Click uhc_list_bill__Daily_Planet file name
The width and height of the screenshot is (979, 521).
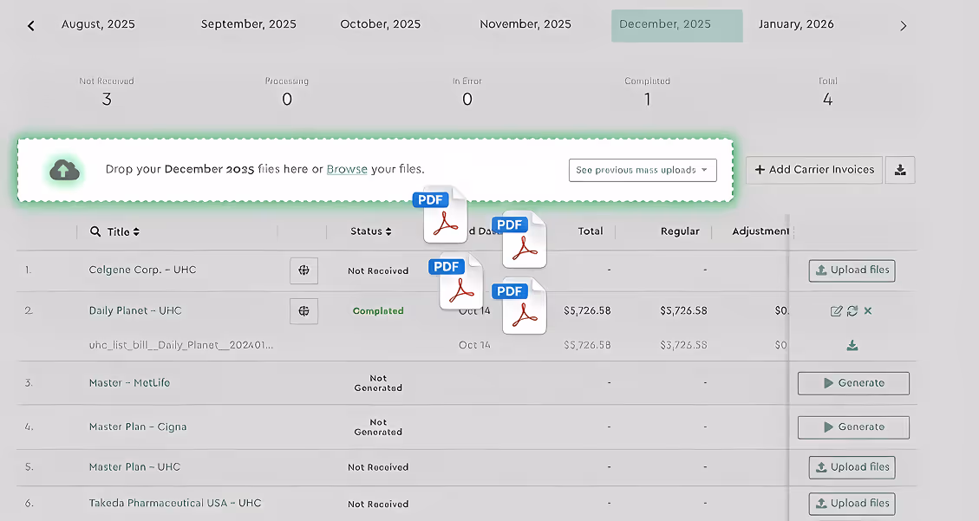pyautogui.click(x=181, y=345)
